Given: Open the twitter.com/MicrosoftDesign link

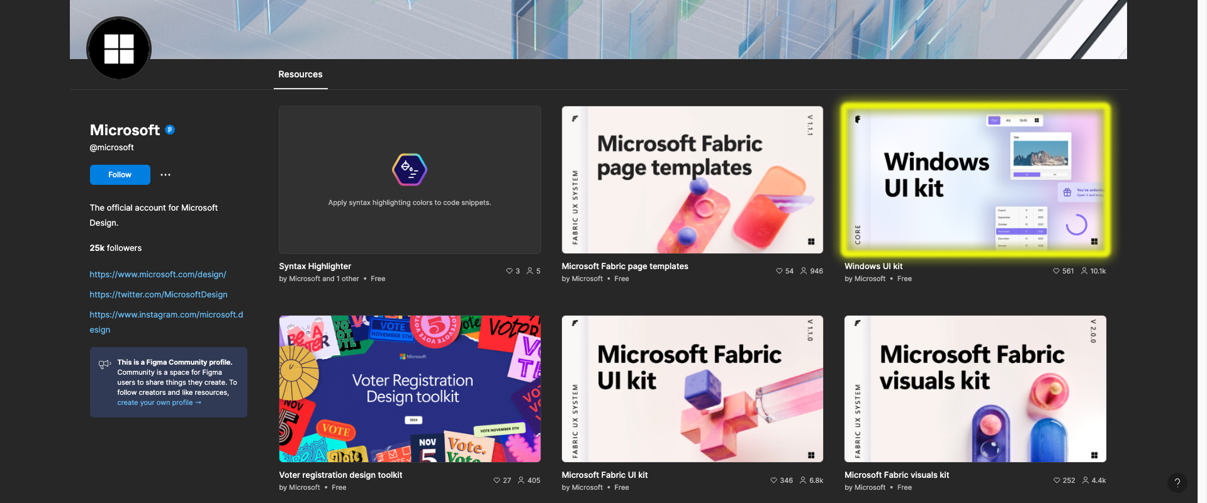Looking at the screenshot, I should click(159, 294).
